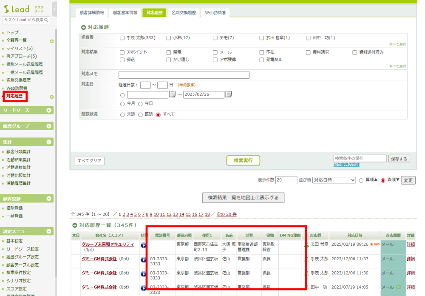The image size is (425, 296).
Task: Check the アポイント result checkbox
Action: (122, 52)
